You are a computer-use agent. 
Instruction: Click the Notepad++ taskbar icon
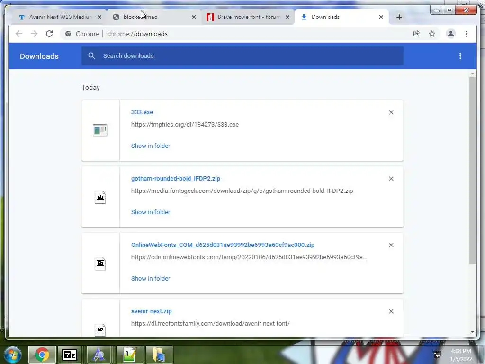(130, 355)
